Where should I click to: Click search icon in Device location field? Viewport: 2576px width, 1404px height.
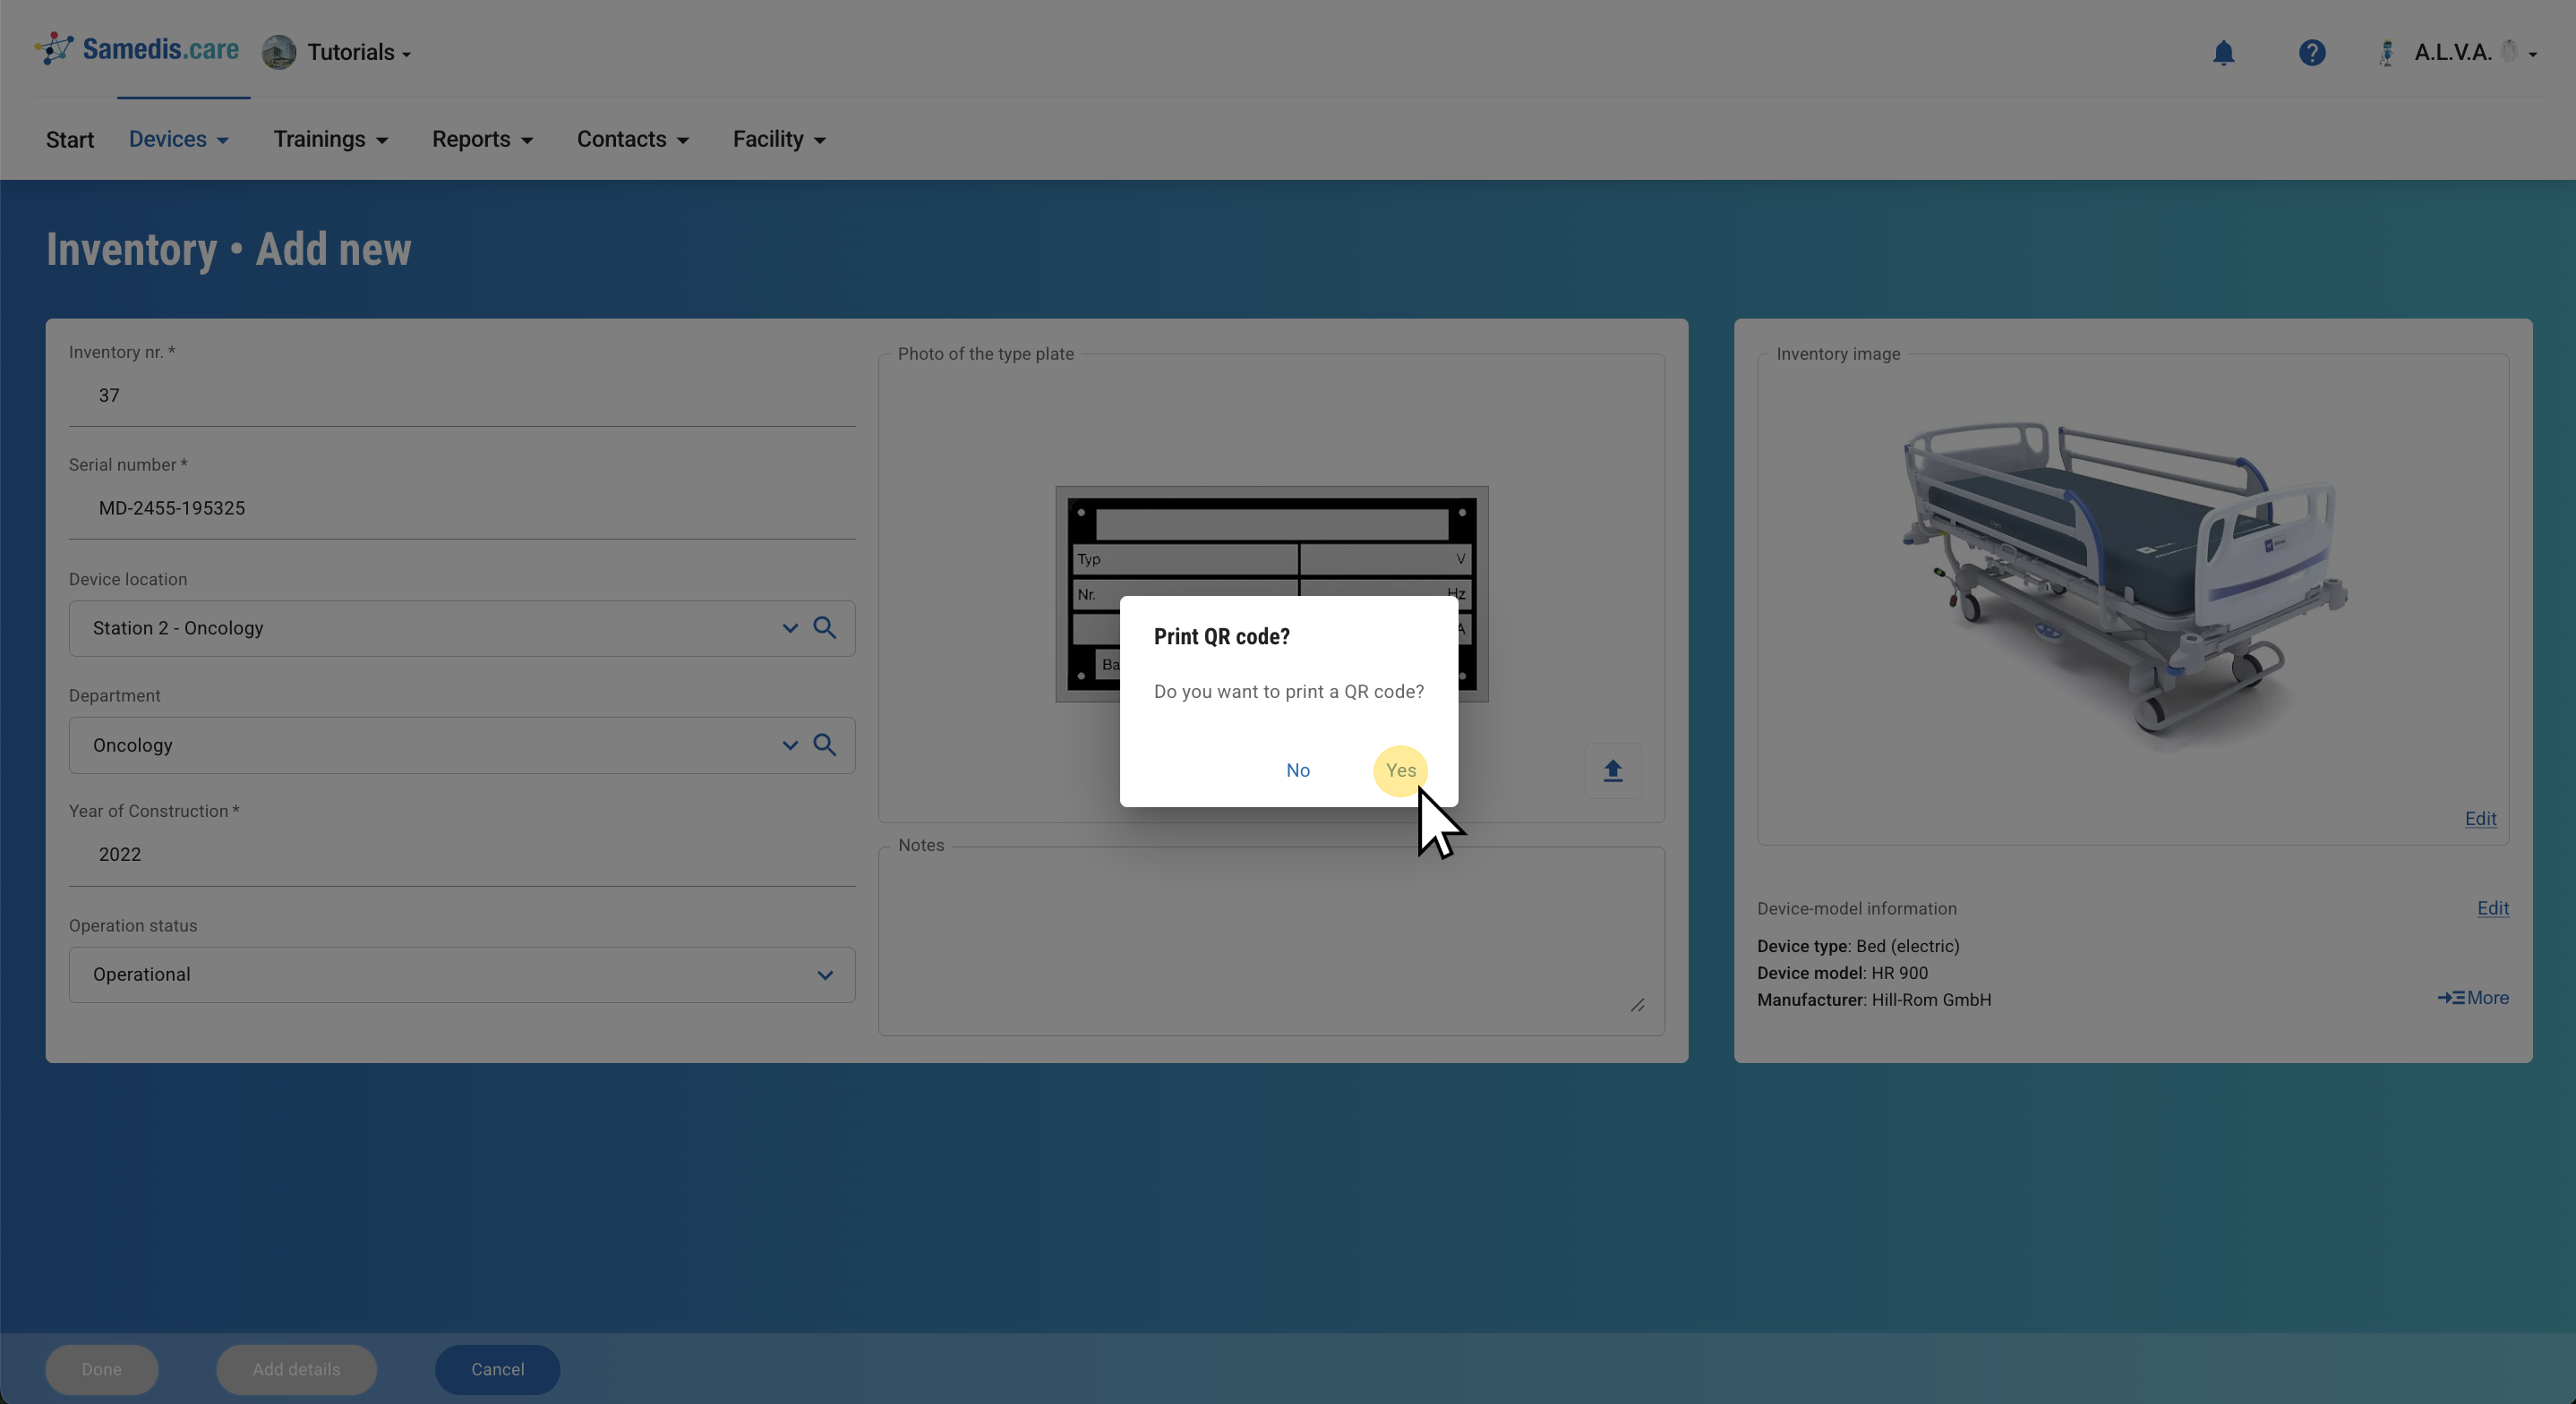825,627
